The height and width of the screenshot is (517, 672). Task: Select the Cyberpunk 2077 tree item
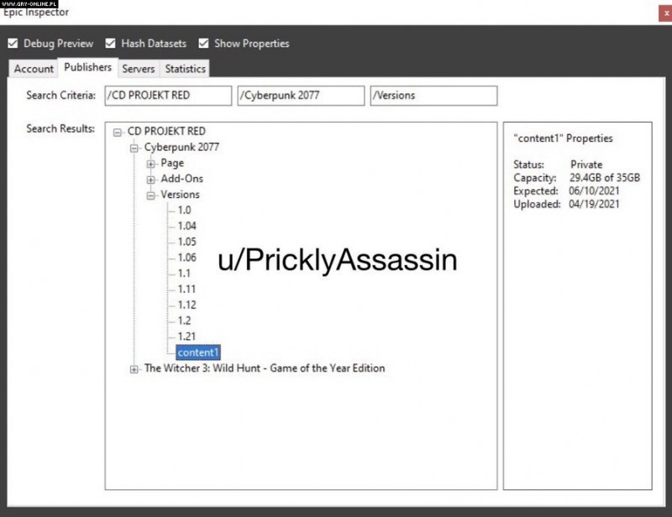[181, 147]
